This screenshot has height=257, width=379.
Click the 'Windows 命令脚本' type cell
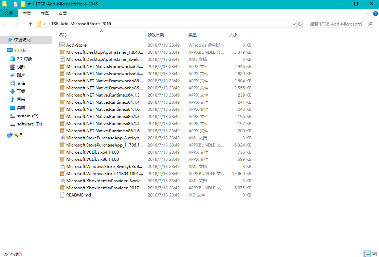coord(206,45)
